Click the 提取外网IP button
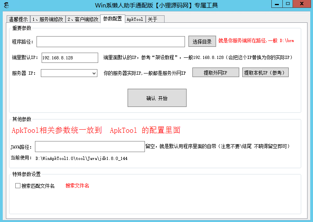 coord(215,73)
